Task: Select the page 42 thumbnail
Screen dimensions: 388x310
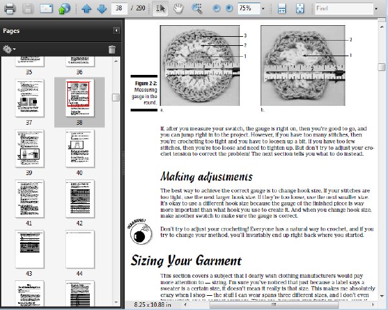Action: tap(80, 199)
